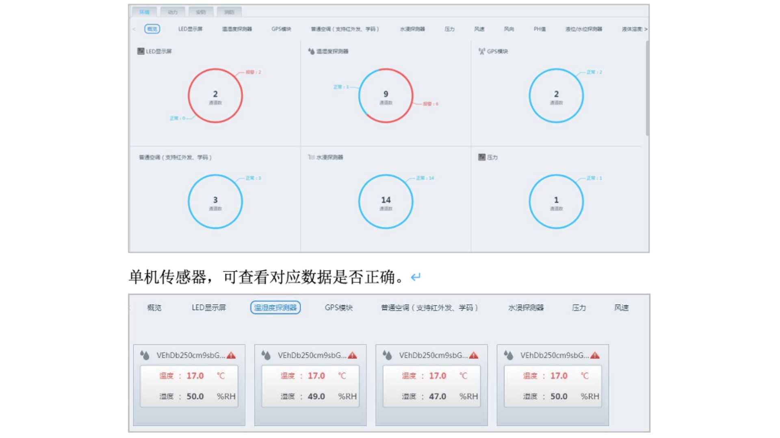Switch to the 环境 top tab
780x438 pixels.
[x=144, y=12]
